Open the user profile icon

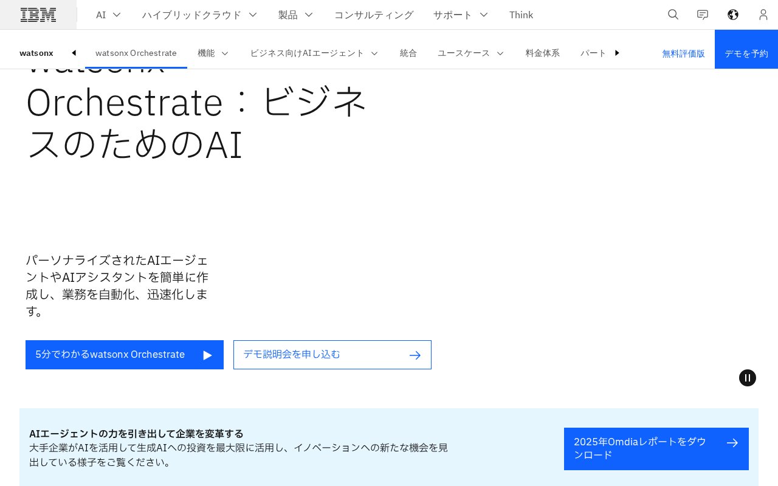(763, 15)
